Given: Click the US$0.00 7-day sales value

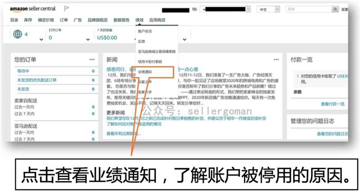Looking at the screenshot, I should coord(107,38).
